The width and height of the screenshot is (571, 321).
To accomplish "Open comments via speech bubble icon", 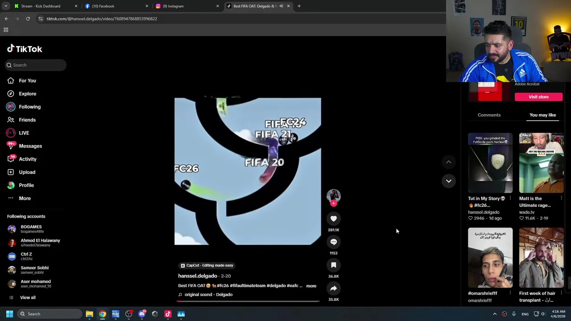I will (x=333, y=242).
